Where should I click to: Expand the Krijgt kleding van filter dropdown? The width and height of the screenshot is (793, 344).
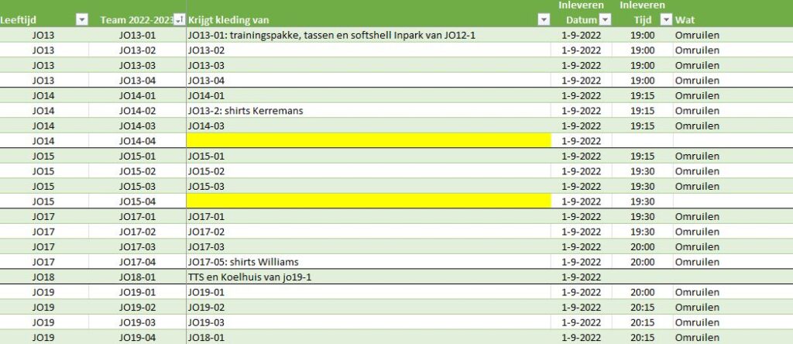(544, 19)
